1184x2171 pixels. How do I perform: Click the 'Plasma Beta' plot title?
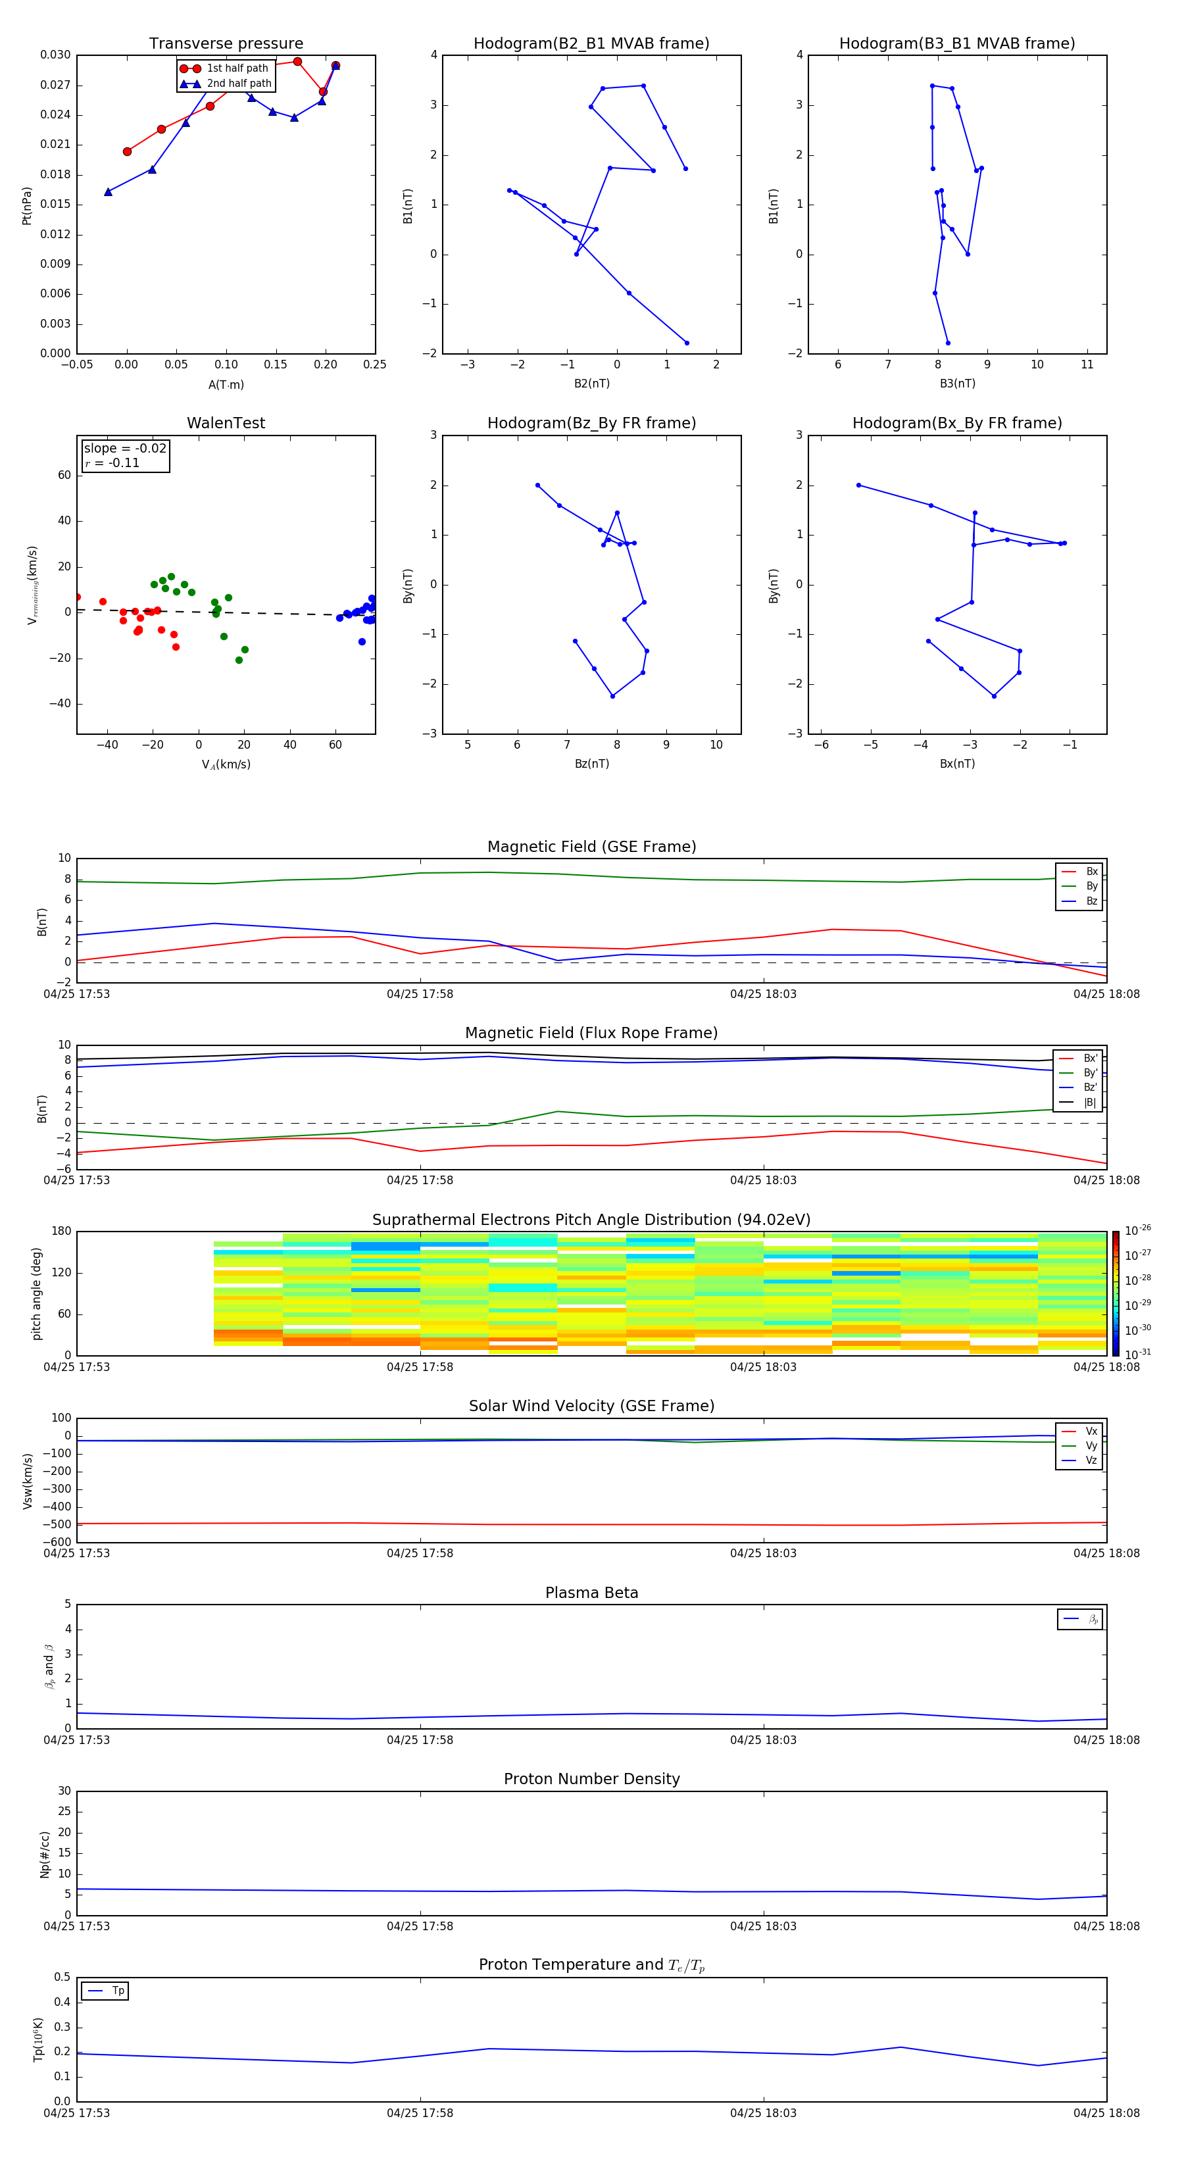[591, 1593]
